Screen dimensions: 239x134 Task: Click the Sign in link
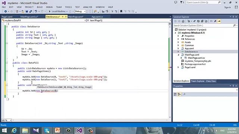[x=227, y=7]
